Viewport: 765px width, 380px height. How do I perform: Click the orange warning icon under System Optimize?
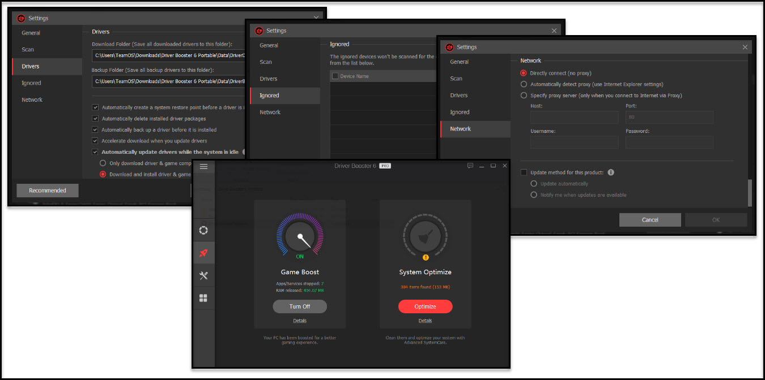[x=425, y=257]
